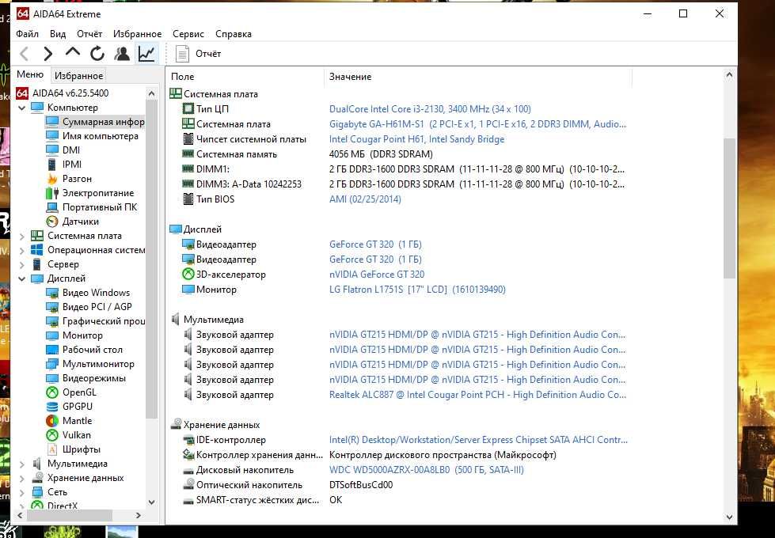Click the main pane scroll down arrow
The height and width of the screenshot is (538, 775).
click(729, 517)
